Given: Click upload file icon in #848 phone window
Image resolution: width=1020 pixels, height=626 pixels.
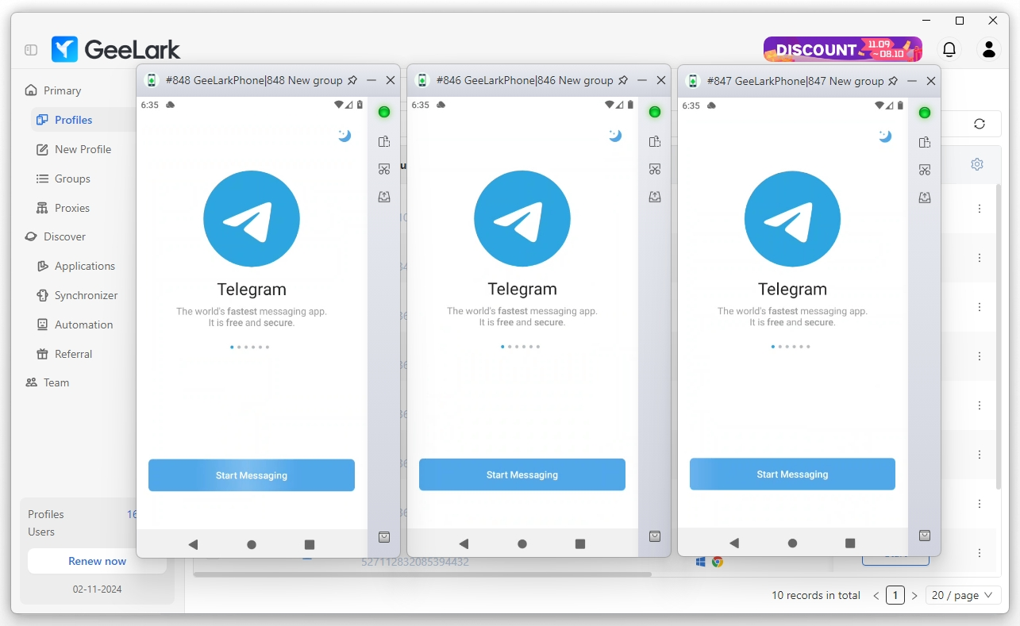Looking at the screenshot, I should pyautogui.click(x=384, y=197).
